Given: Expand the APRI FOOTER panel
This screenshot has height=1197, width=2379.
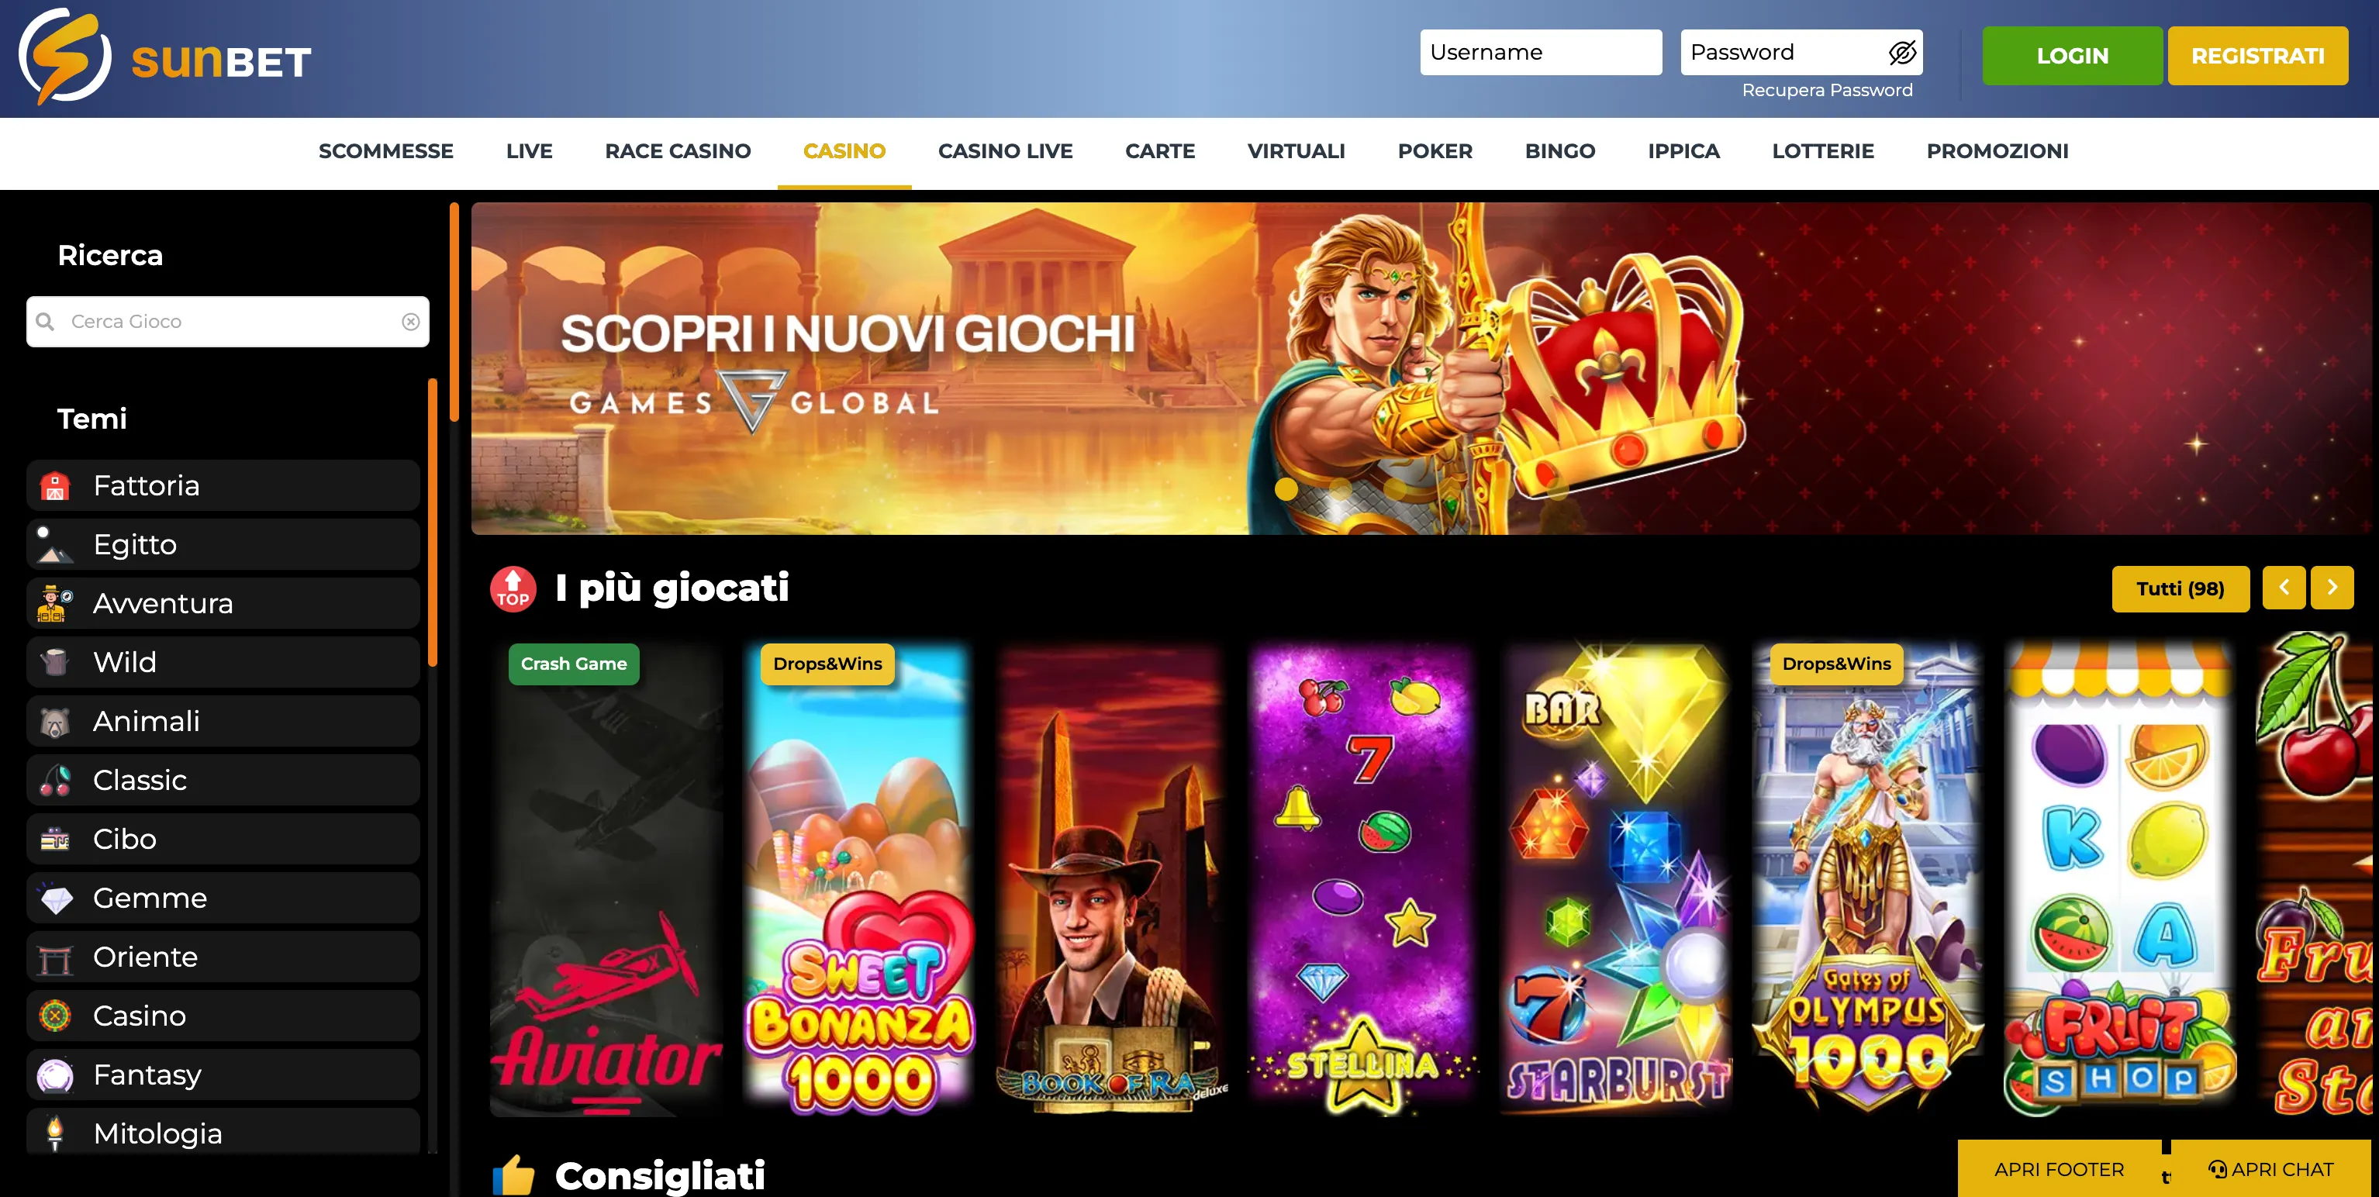Looking at the screenshot, I should point(2059,1169).
